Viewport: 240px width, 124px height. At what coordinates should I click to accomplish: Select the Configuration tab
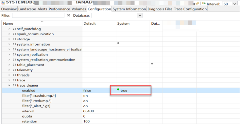(x=99, y=9)
